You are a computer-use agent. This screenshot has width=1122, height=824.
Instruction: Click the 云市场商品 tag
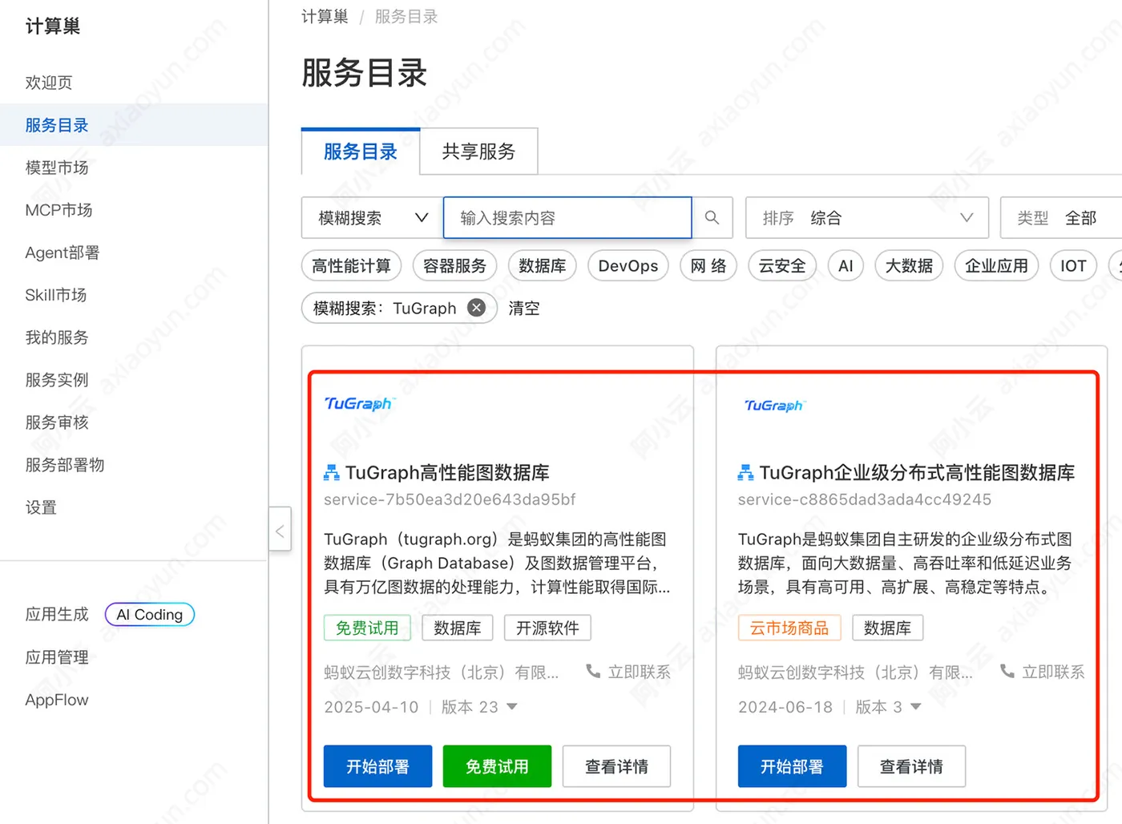pos(789,628)
